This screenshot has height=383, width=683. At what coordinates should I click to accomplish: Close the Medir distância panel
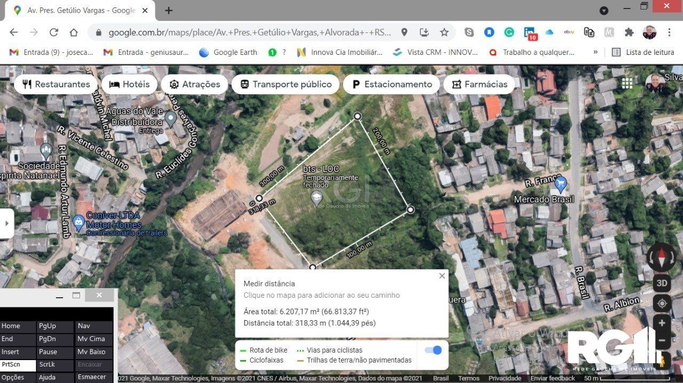coord(442,276)
